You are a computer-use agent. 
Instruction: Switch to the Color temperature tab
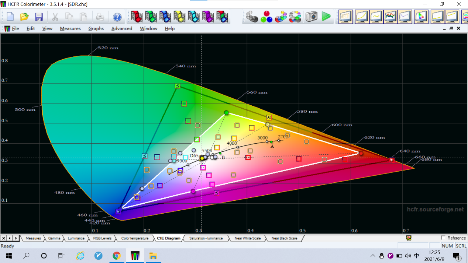click(135, 238)
